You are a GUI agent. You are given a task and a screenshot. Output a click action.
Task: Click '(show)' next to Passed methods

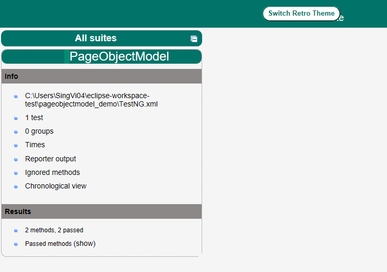pos(85,244)
